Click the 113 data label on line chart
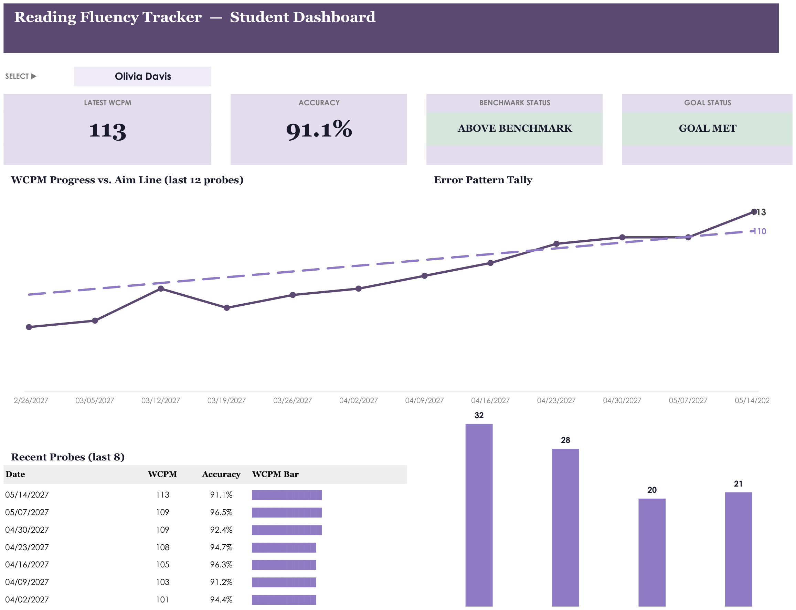796x610 pixels. click(759, 212)
